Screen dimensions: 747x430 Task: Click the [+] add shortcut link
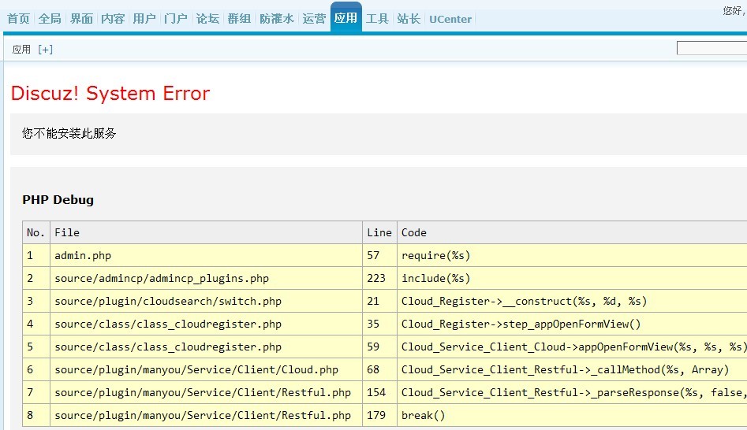coord(45,50)
